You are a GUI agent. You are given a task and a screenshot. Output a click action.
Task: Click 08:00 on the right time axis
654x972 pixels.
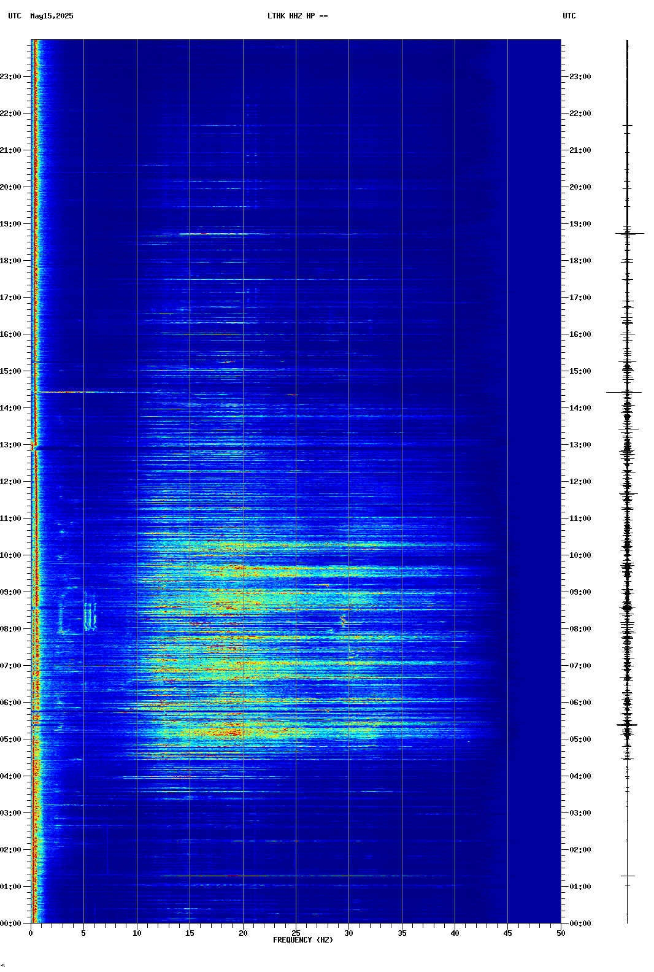pyautogui.click(x=580, y=629)
